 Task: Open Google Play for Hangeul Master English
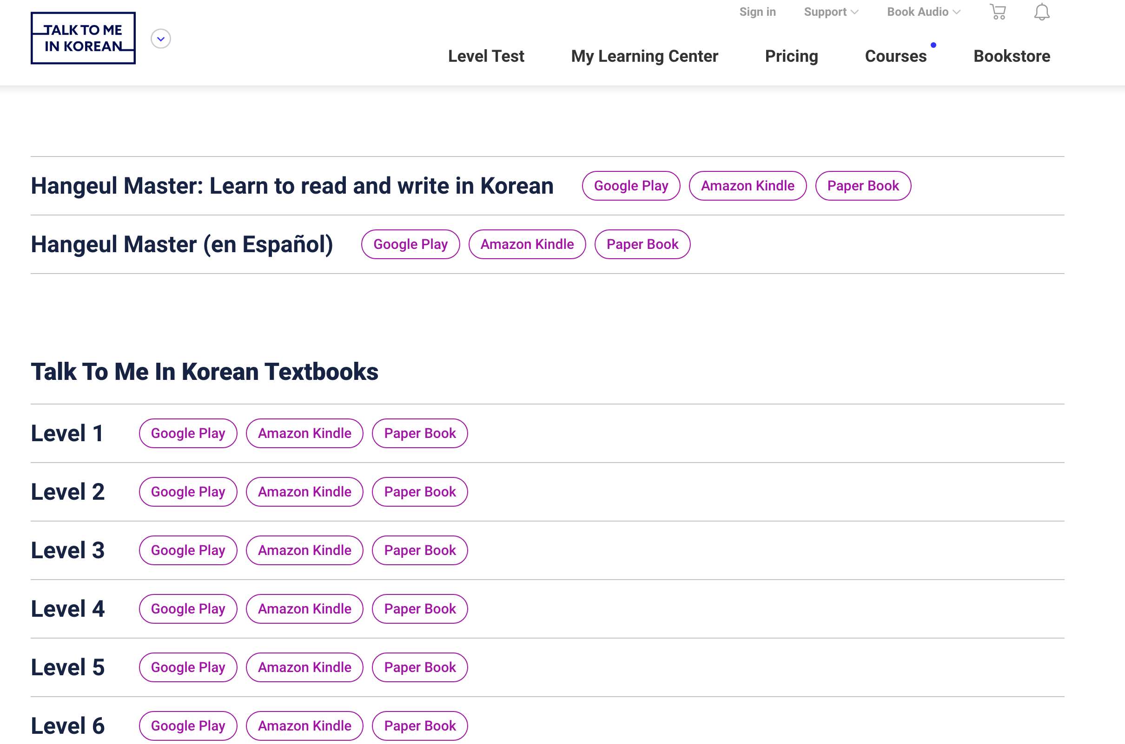click(x=631, y=185)
